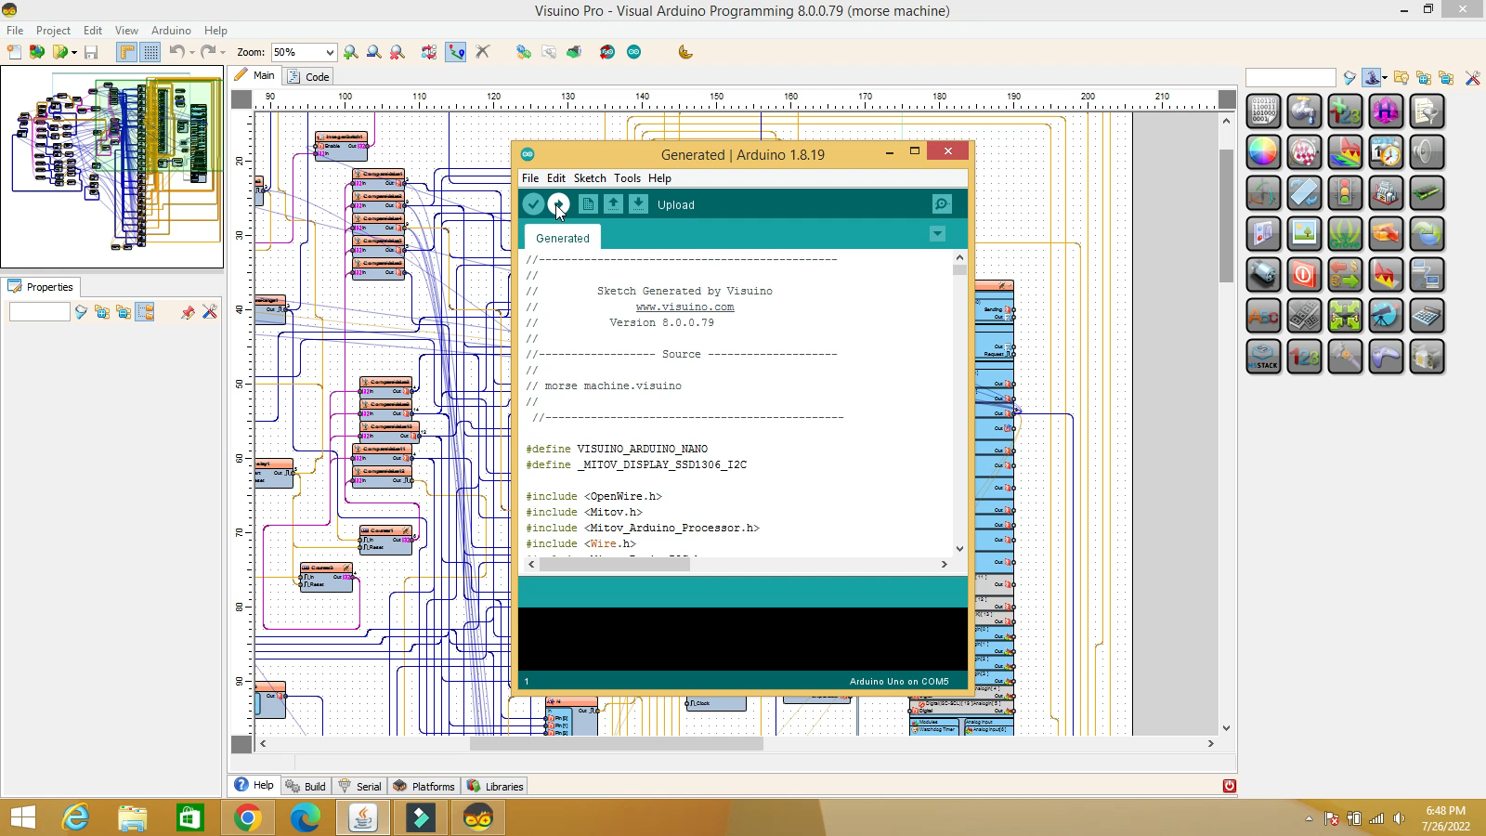
Task: Open the wizard hat dropdown in component palette
Action: point(1385,78)
